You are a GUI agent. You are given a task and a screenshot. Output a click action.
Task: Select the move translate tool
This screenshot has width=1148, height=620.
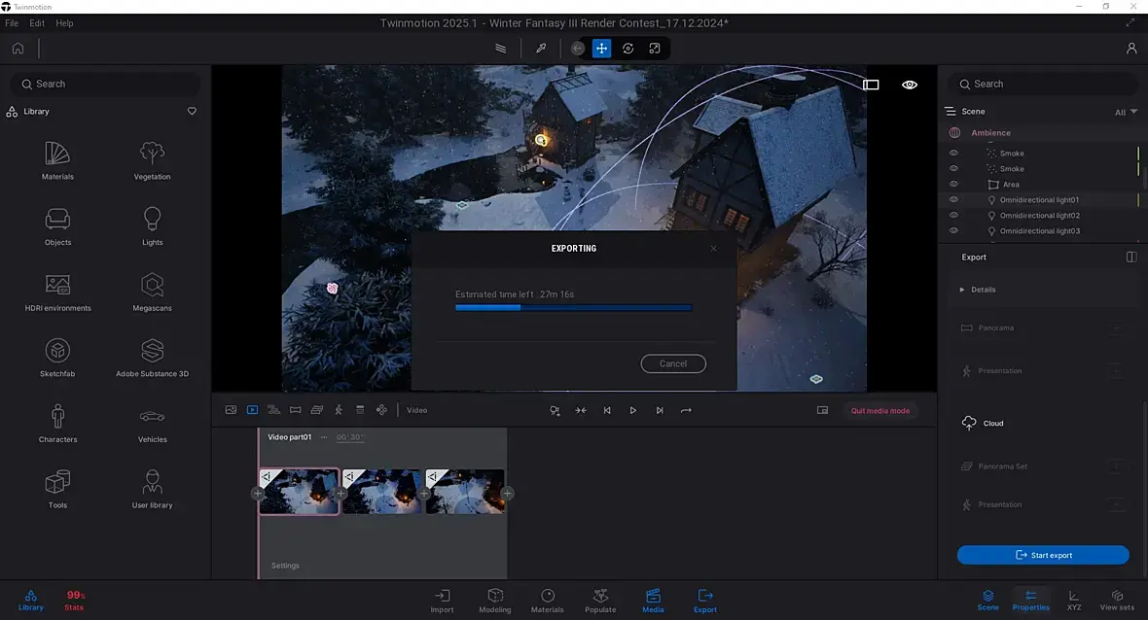pyautogui.click(x=601, y=49)
